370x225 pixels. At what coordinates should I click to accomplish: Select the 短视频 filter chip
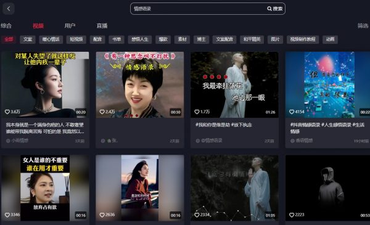point(76,39)
